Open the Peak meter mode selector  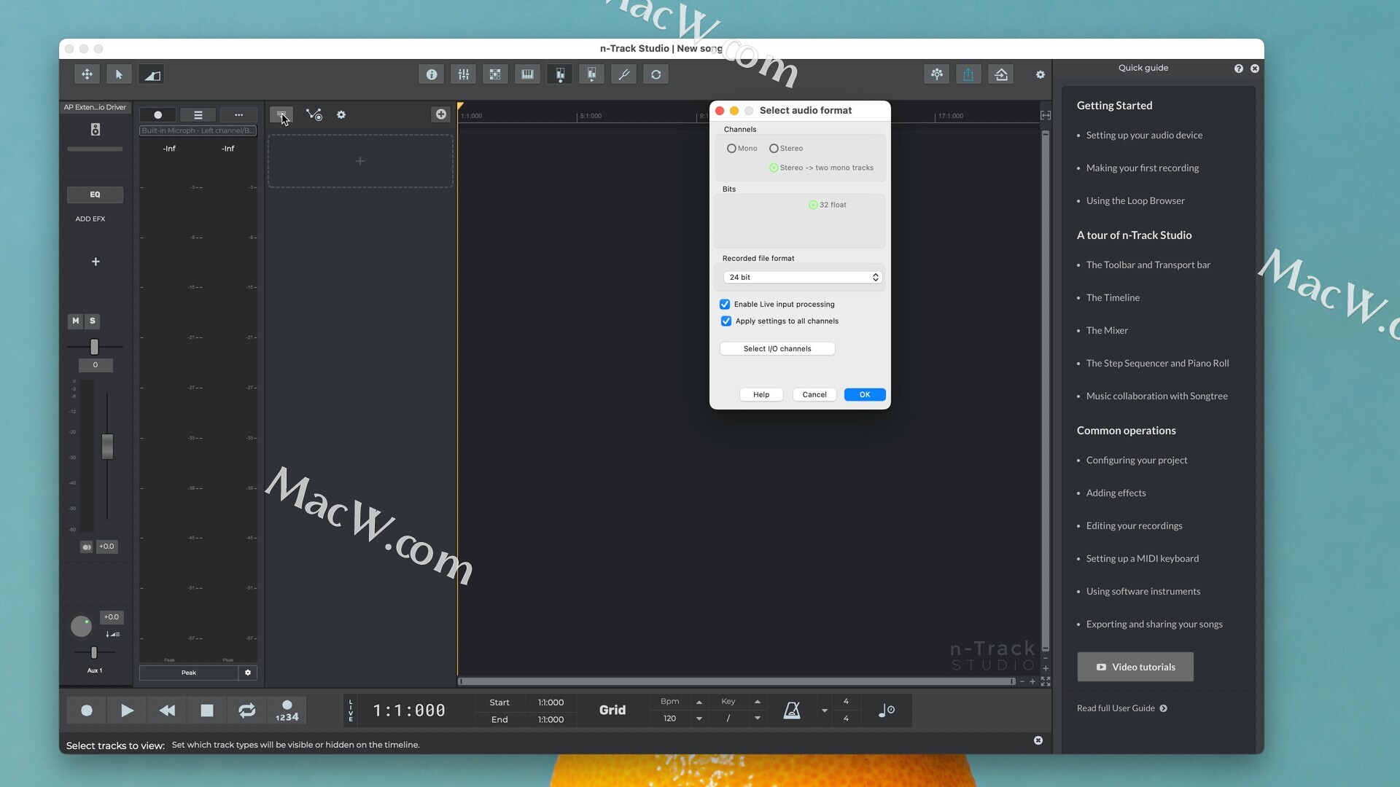click(189, 673)
